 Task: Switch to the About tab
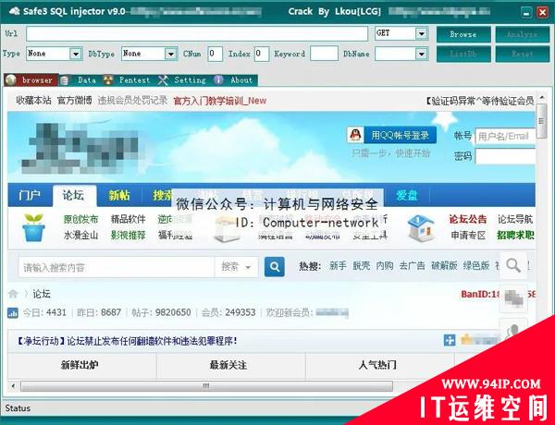pos(235,80)
